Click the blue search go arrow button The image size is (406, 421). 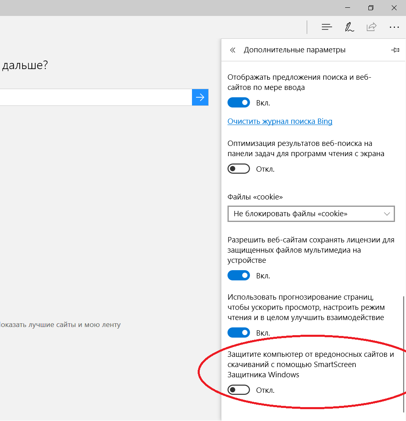(200, 97)
